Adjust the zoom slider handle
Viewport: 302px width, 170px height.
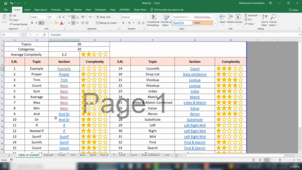(280, 160)
